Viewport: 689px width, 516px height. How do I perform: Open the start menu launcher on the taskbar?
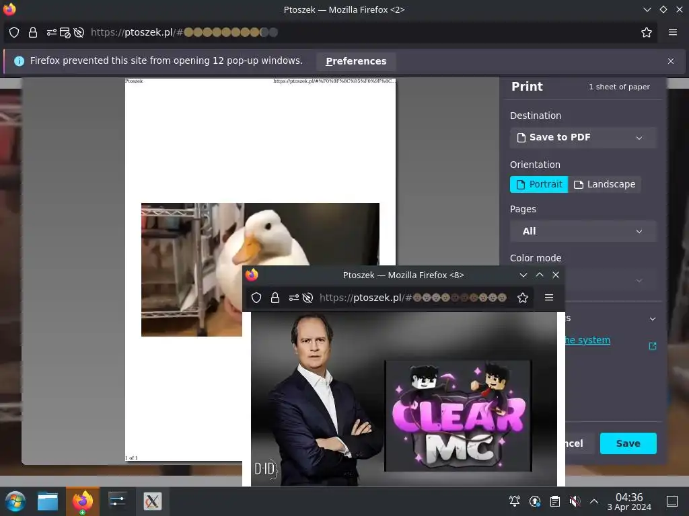(15, 501)
